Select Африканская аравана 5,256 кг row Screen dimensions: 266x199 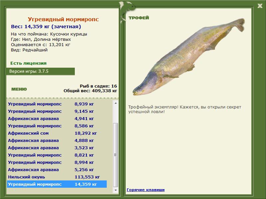[57, 169]
